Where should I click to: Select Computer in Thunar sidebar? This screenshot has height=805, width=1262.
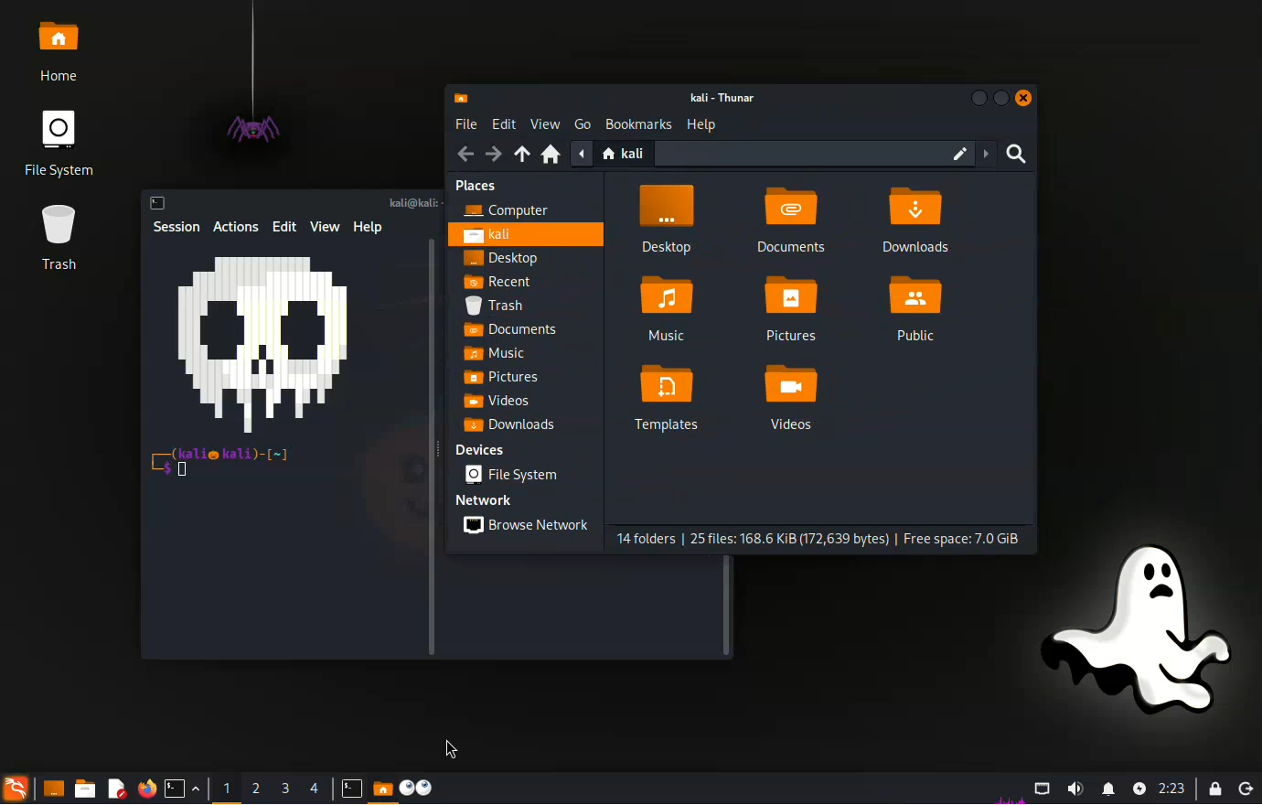[526, 210]
